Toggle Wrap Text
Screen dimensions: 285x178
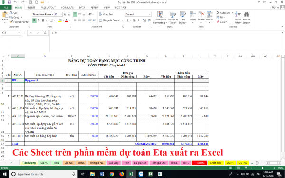(x=106, y=14)
